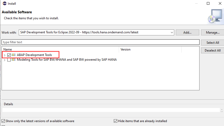Open the Work with site dropdown
This screenshot has width=224, height=126.
pyautogui.click(x=172, y=33)
